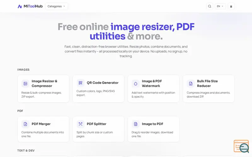Click the Image Resizer & Compressor icon

pyautogui.click(x=26, y=84)
